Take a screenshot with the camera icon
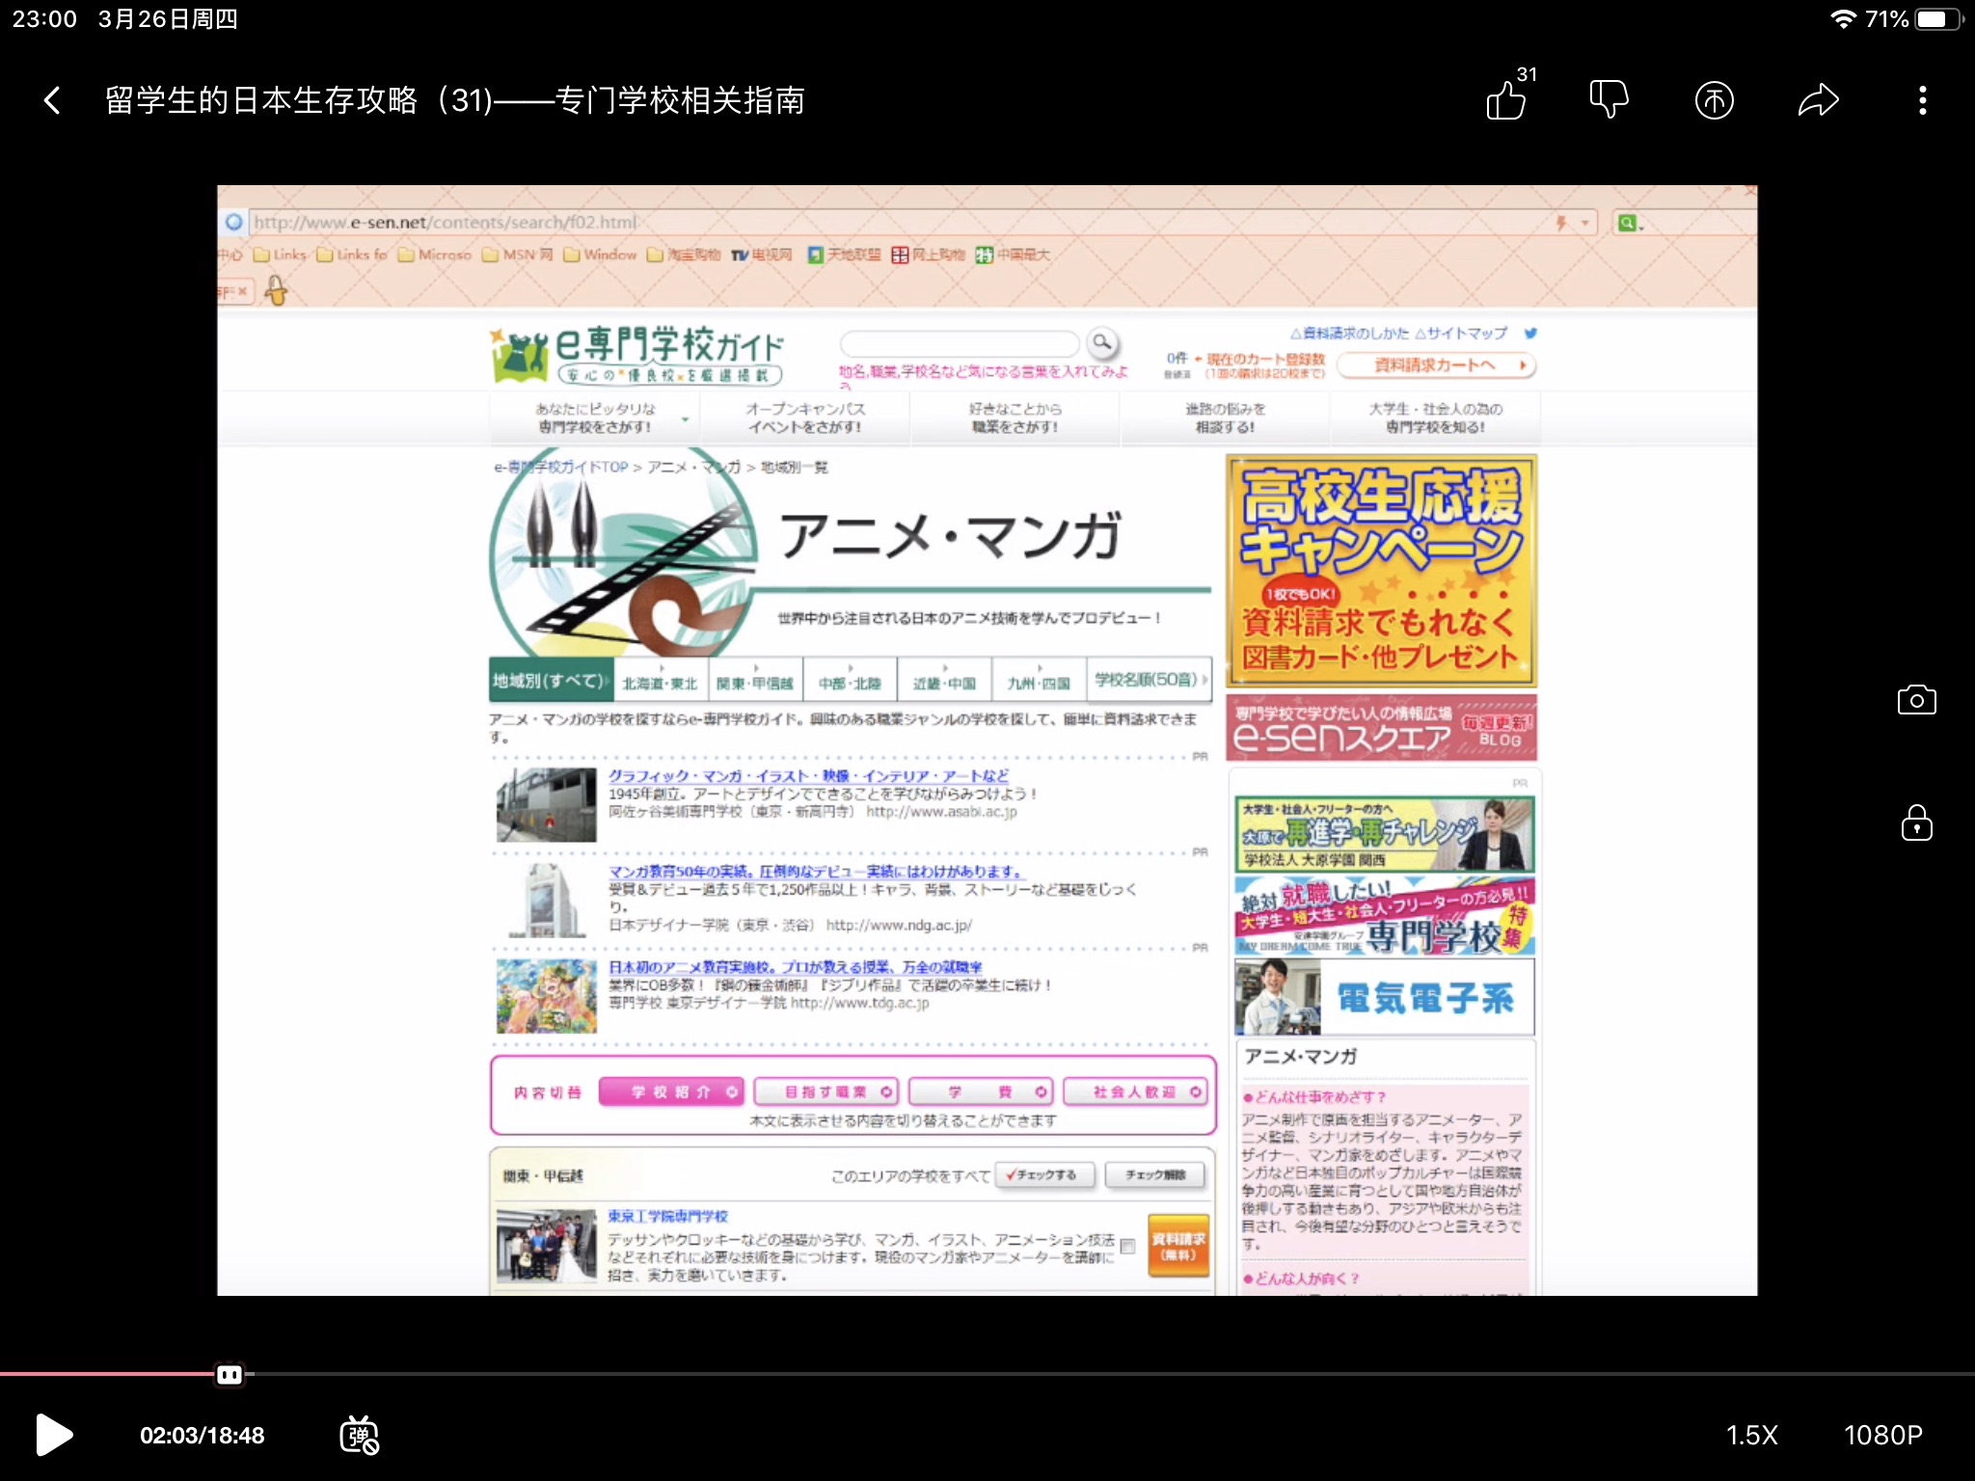 (1916, 700)
